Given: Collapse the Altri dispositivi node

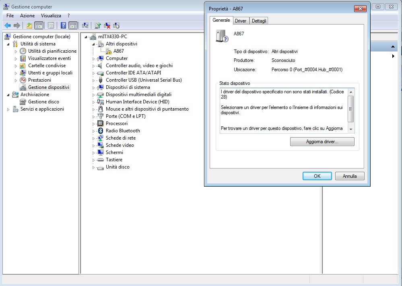Looking at the screenshot, I should [94, 44].
